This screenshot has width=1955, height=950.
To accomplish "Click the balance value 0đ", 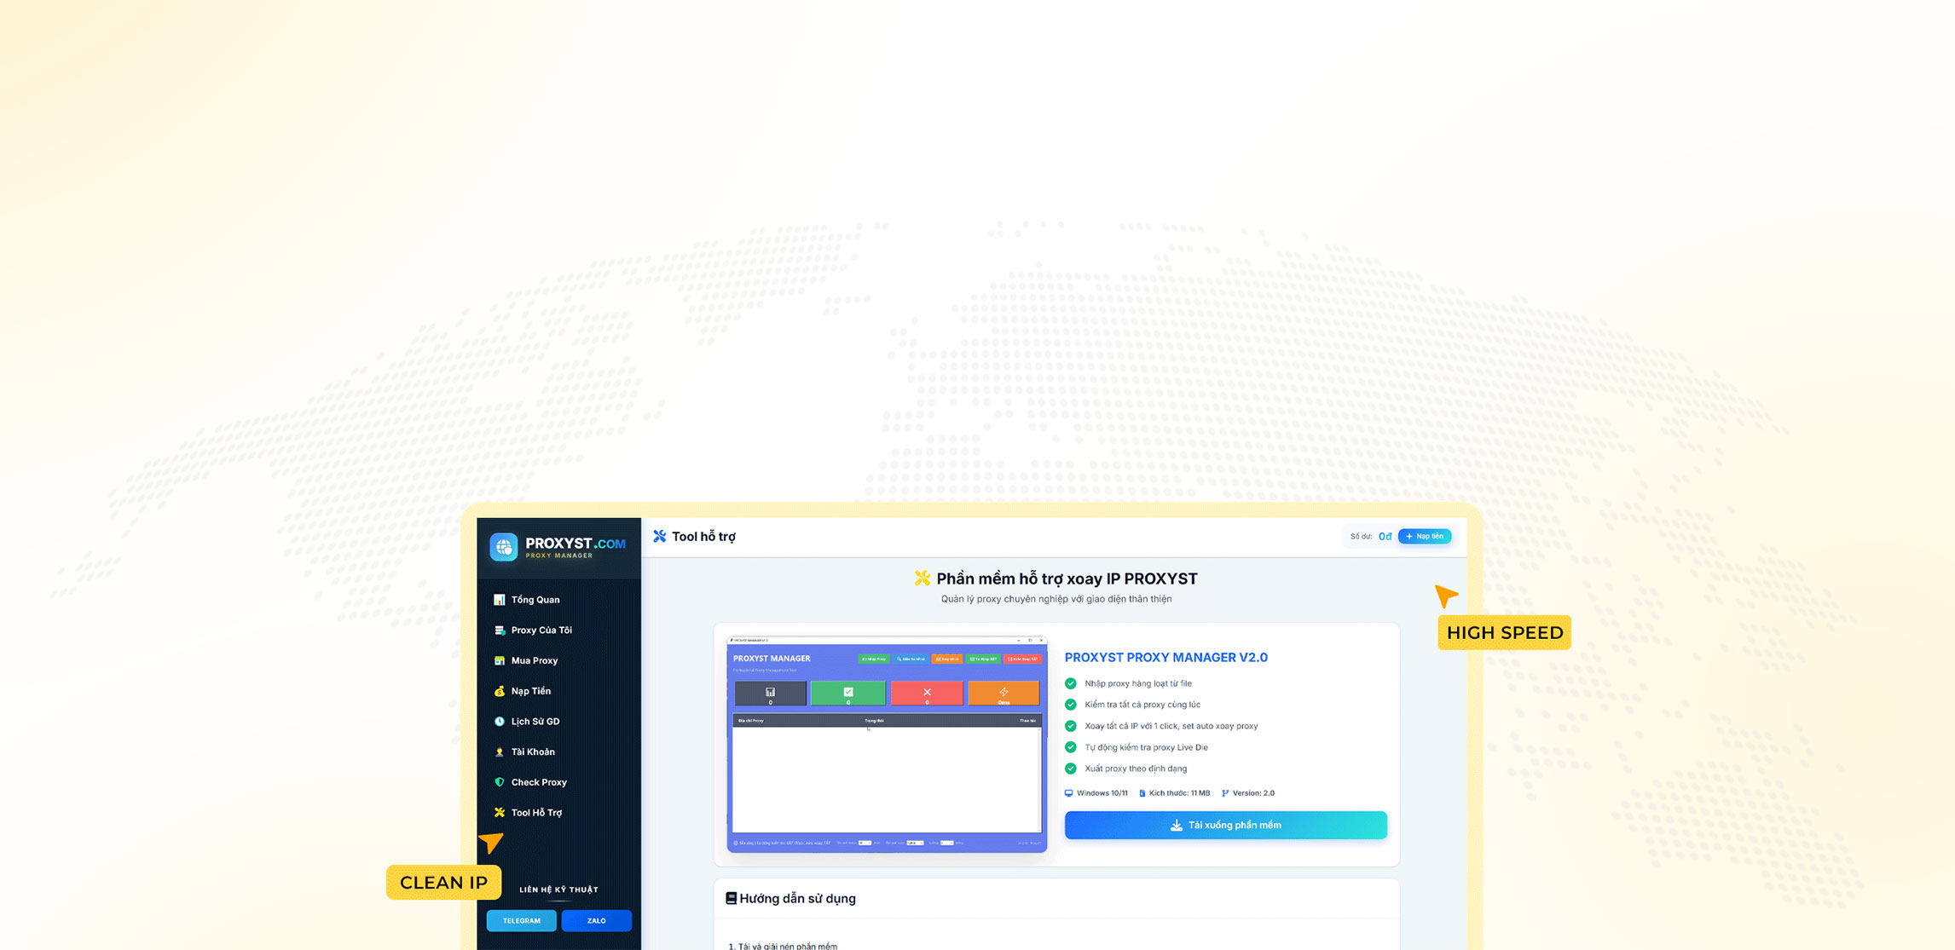I will (1385, 537).
